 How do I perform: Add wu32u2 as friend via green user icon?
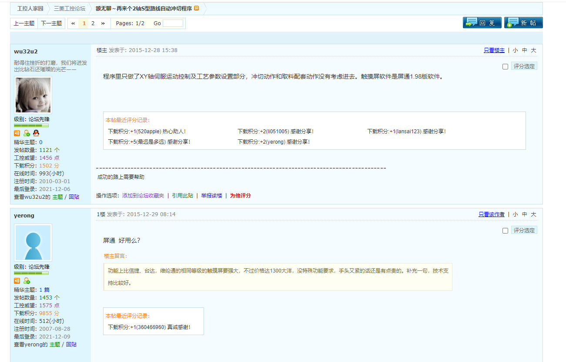pos(27,133)
